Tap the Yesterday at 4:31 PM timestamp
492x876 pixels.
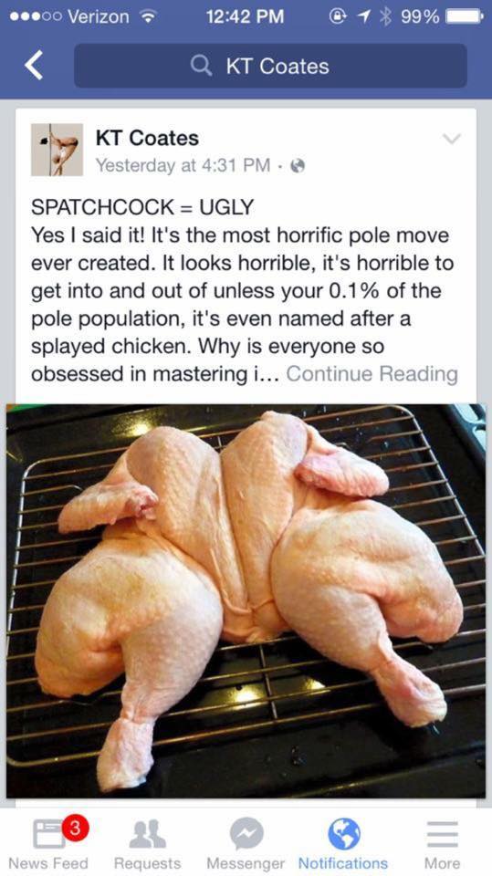click(183, 165)
